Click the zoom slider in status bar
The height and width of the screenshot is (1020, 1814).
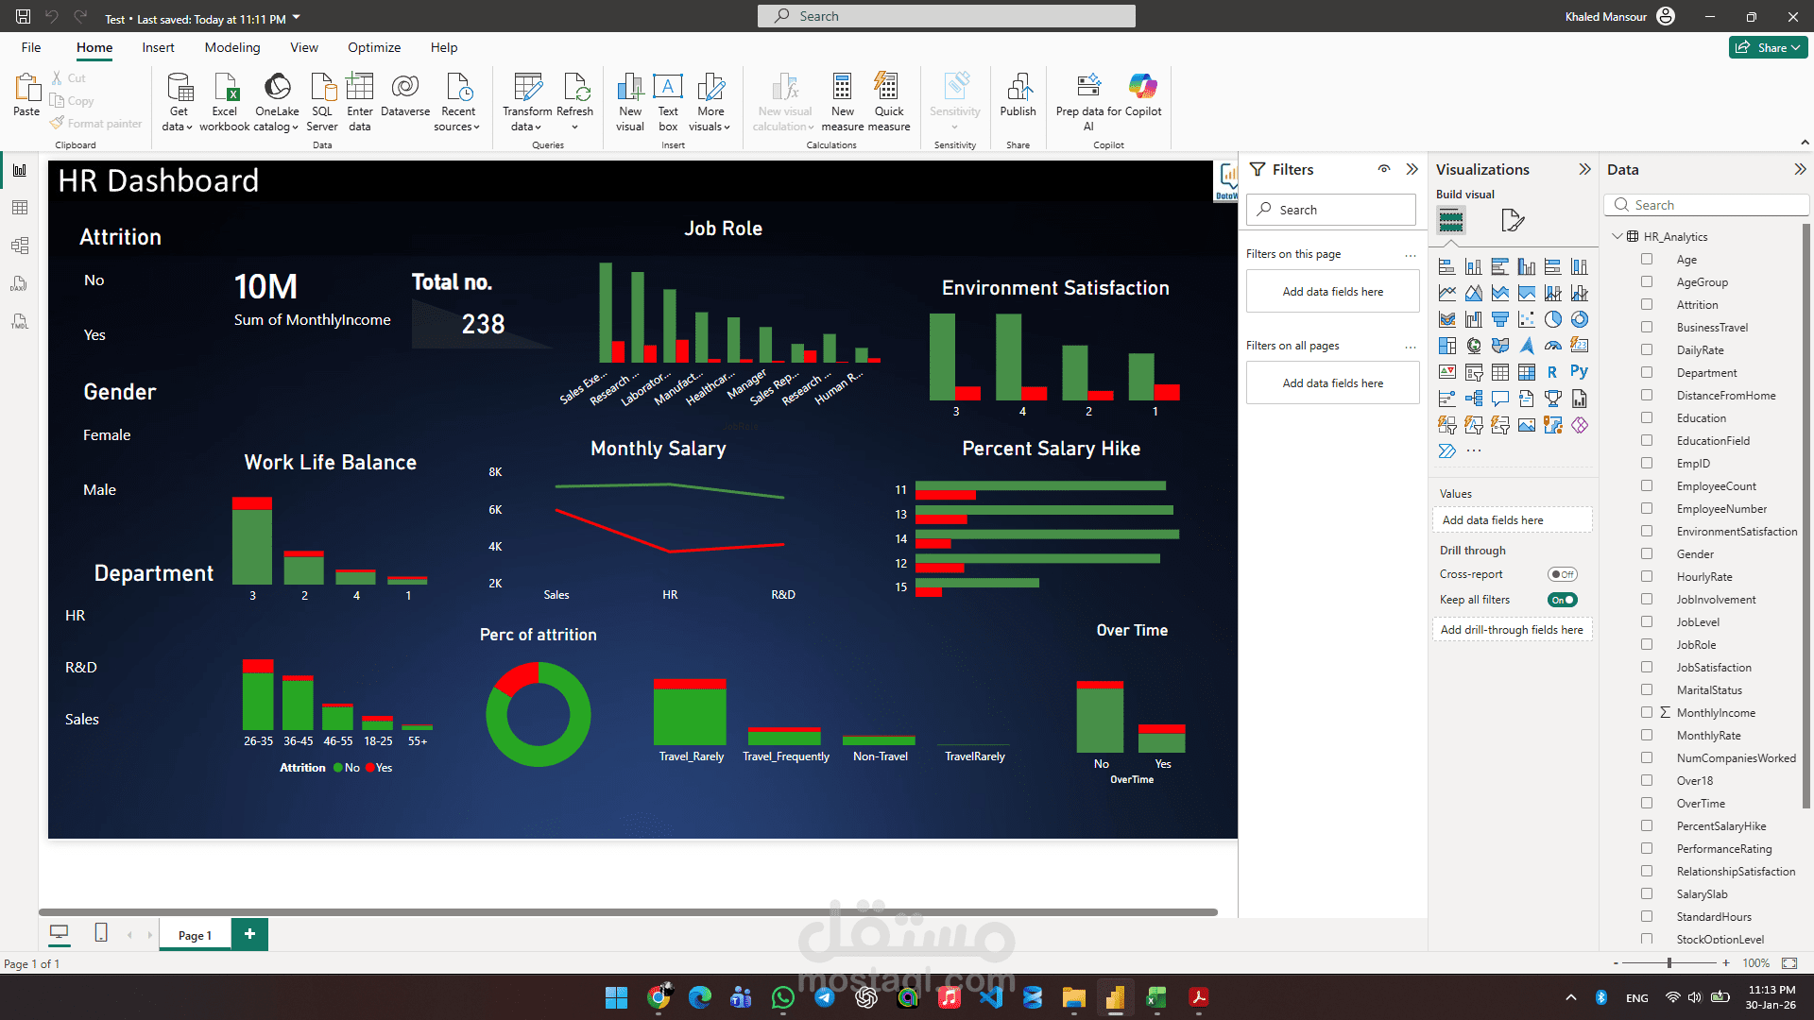(x=1669, y=963)
